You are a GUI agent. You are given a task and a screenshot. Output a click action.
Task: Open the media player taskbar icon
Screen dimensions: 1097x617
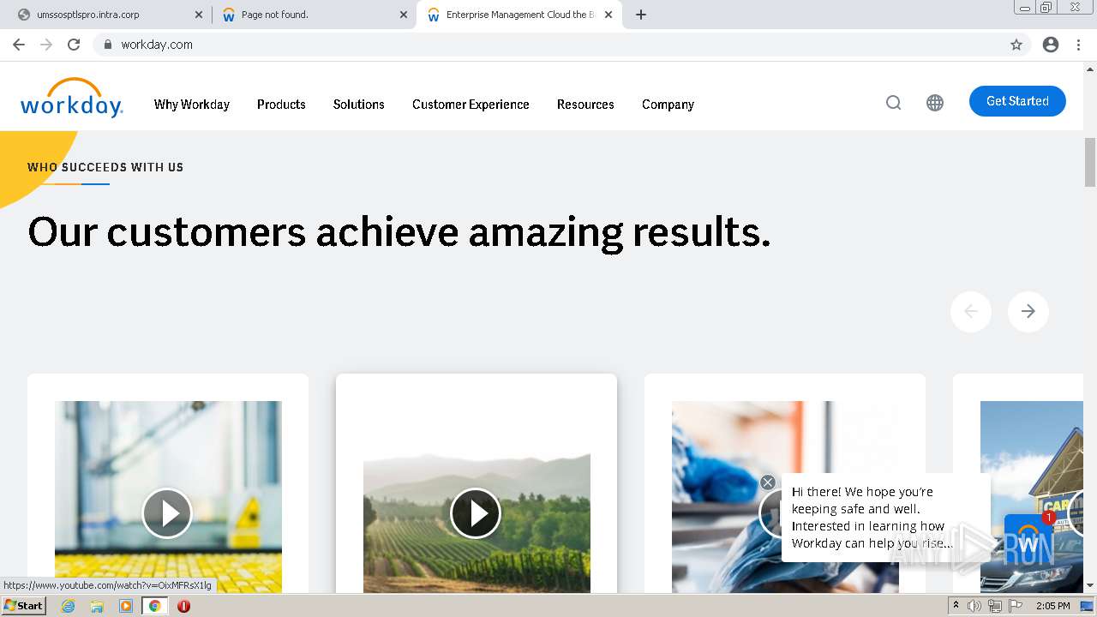126,606
